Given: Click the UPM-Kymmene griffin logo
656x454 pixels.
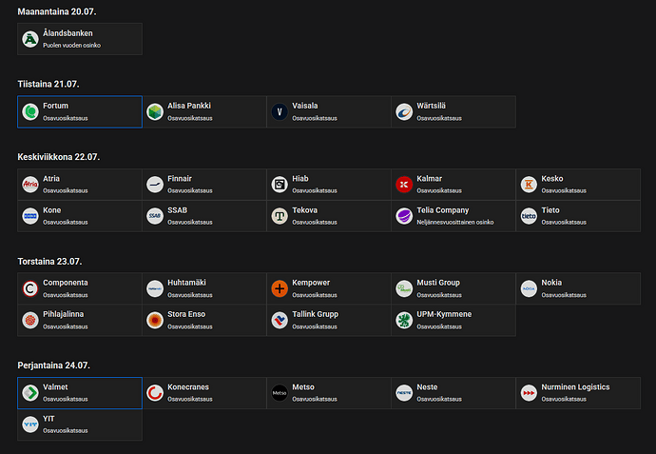Looking at the screenshot, I should (404, 320).
